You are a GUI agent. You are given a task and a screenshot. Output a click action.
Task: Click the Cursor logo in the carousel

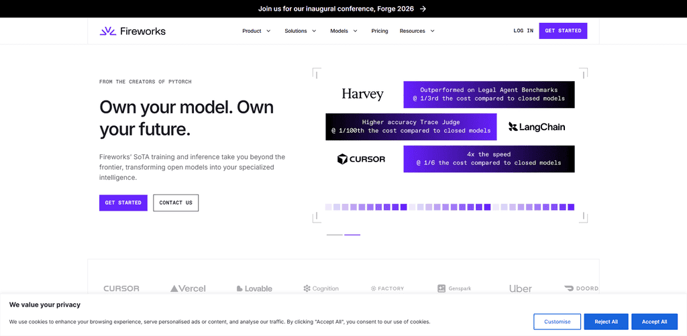click(x=361, y=159)
